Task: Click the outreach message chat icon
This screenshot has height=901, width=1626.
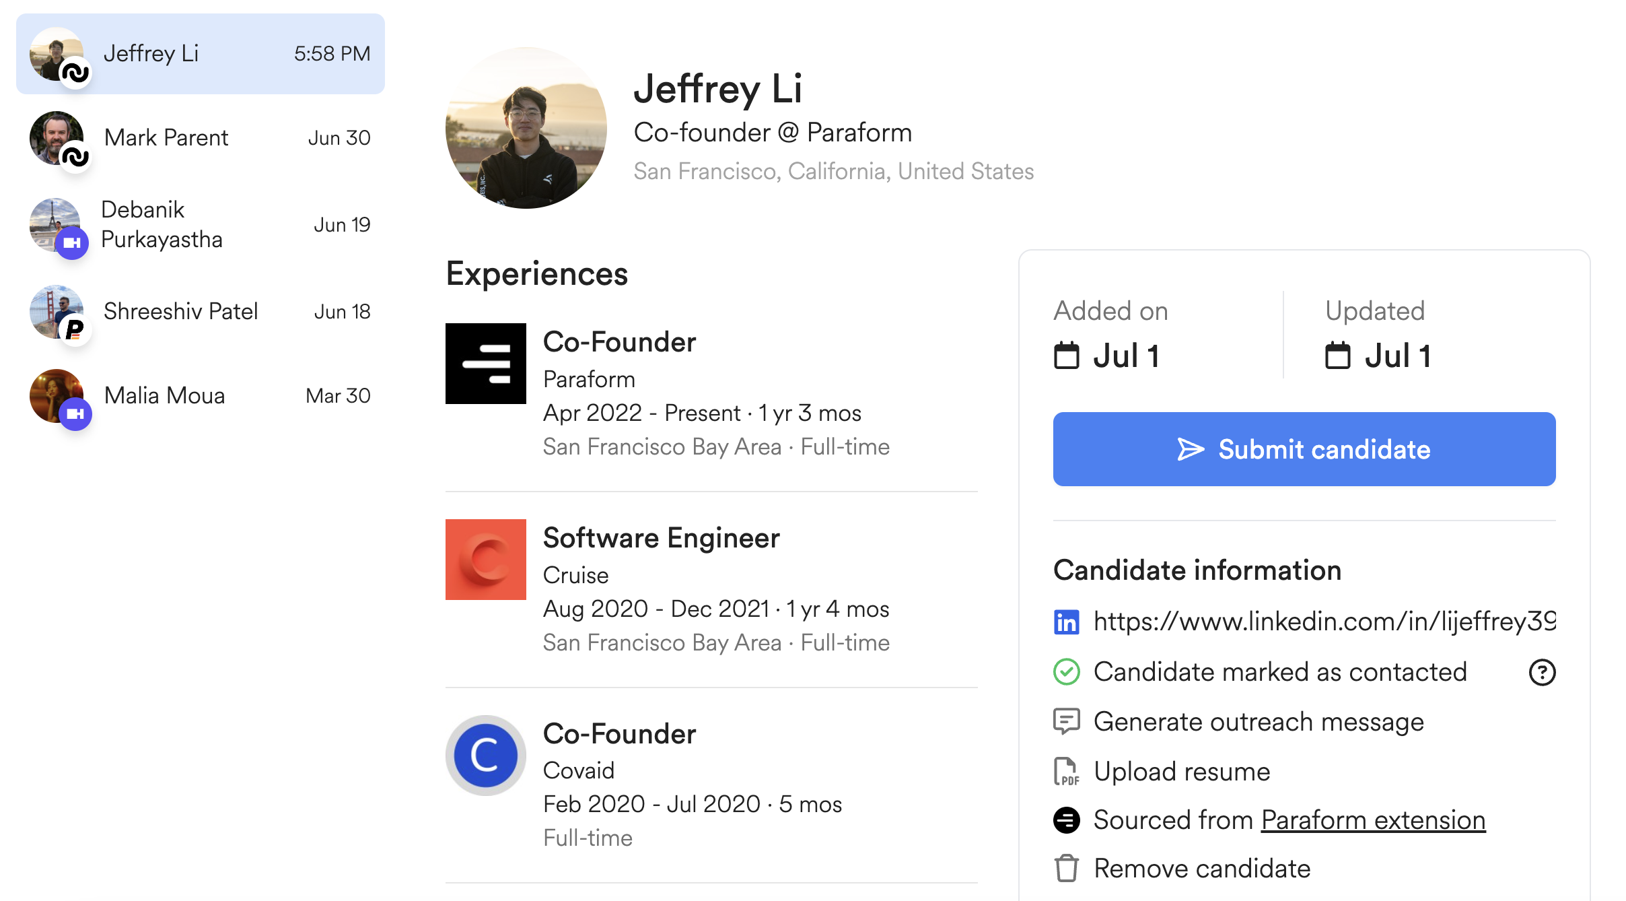Action: pos(1066,721)
